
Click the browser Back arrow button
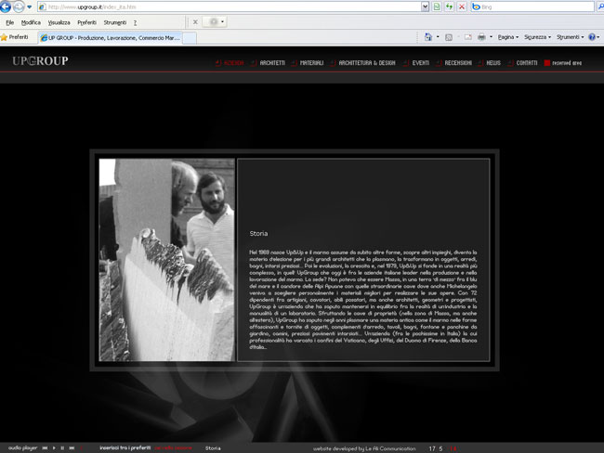pos(6,6)
